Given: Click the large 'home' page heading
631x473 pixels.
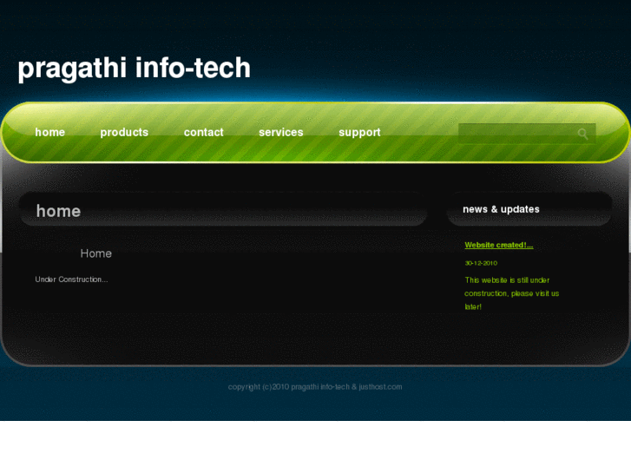Looking at the screenshot, I should (58, 211).
